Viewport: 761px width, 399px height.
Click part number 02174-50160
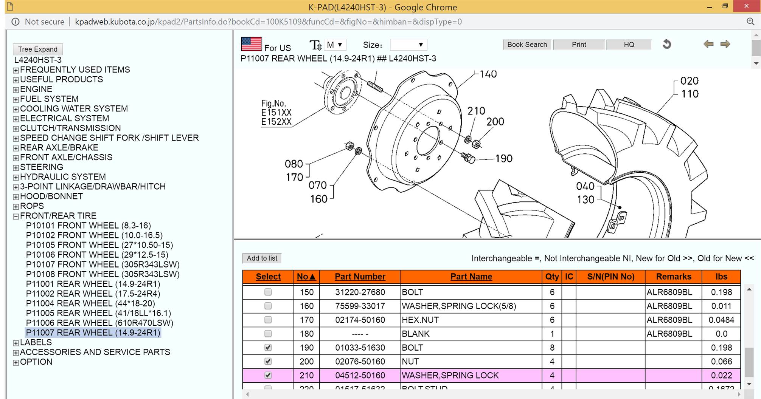coord(360,320)
